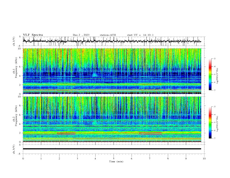Image resolution: width=230 pixels, height=178 pixels.
Task: Click the ch.1 voltage waveform trace
Action: coord(112,41)
